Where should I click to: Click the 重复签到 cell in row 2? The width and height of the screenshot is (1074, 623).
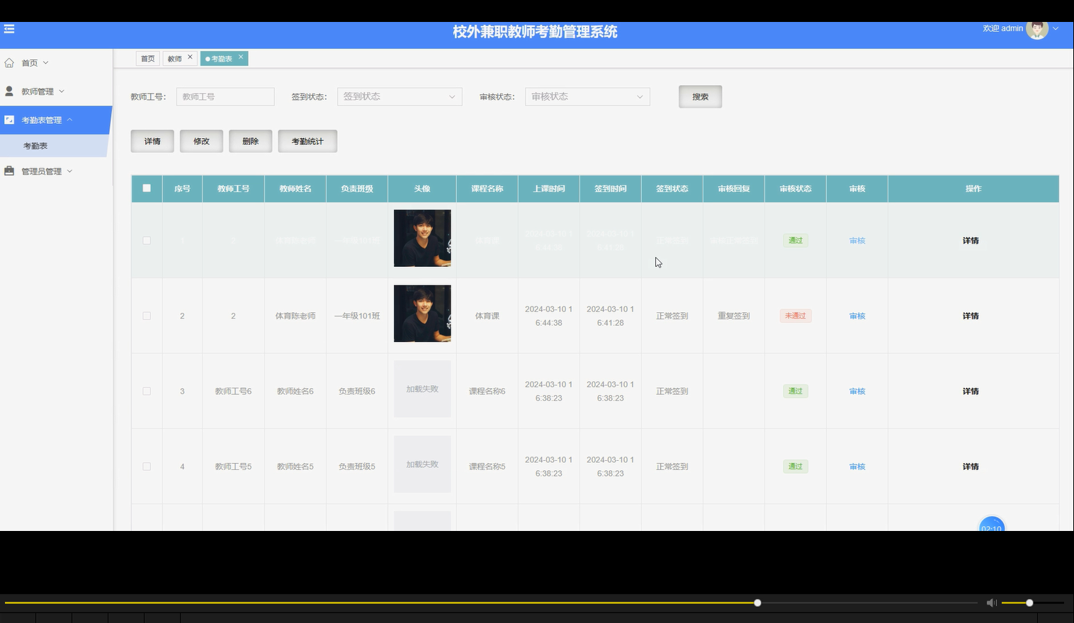(x=734, y=316)
